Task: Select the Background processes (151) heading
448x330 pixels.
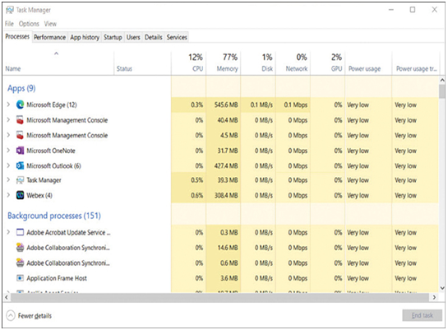Action: 54,216
